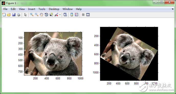Save the figure with the floppy disk icon
The height and width of the screenshot is (94, 176).
14,15
